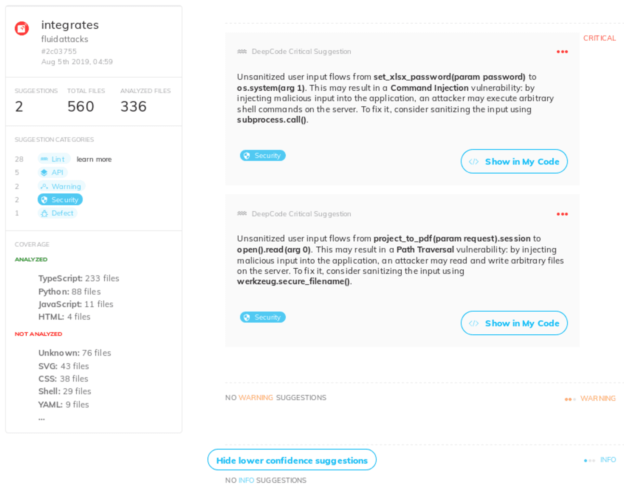Hide lower confidence suggestions

[x=292, y=460]
